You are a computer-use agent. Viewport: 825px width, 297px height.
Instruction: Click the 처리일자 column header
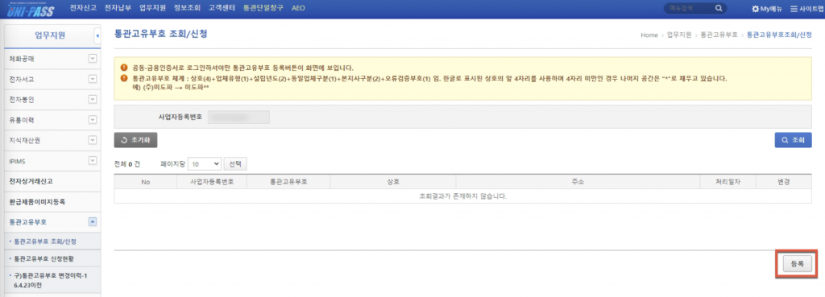(x=728, y=182)
